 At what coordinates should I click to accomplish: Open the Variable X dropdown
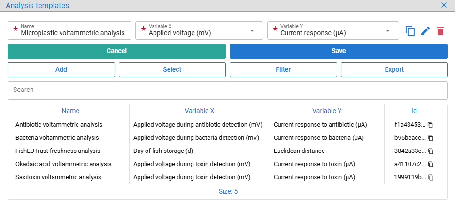coord(199,30)
